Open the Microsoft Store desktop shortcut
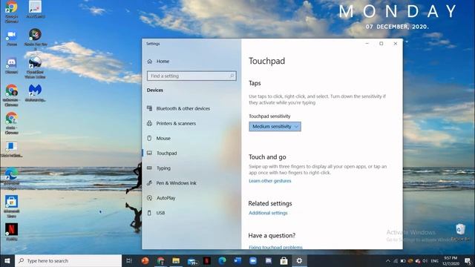 (12, 206)
